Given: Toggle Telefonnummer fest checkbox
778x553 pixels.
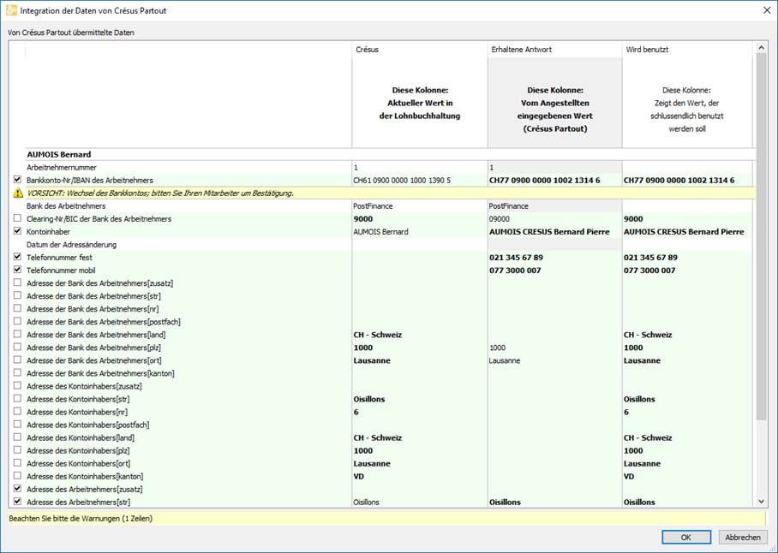Looking at the screenshot, I should pyautogui.click(x=17, y=257).
